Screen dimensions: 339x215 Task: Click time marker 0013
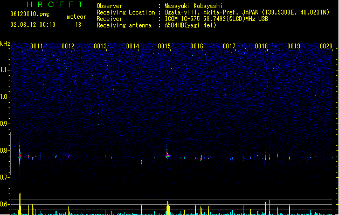100,46
